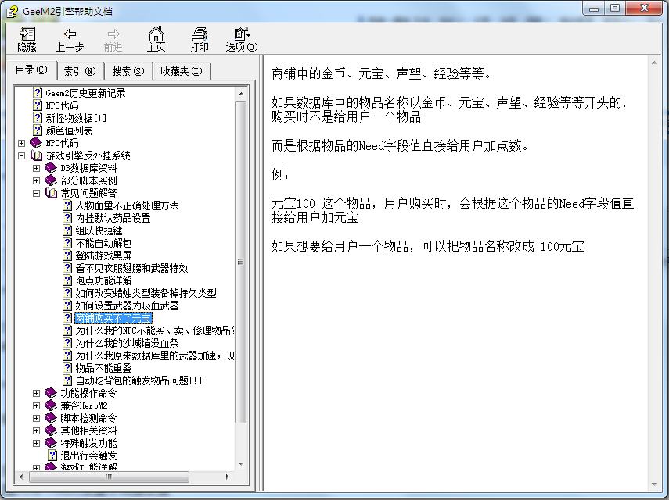Click the book icon beside 兼容HeroM2
This screenshot has width=669, height=500.
tap(51, 405)
